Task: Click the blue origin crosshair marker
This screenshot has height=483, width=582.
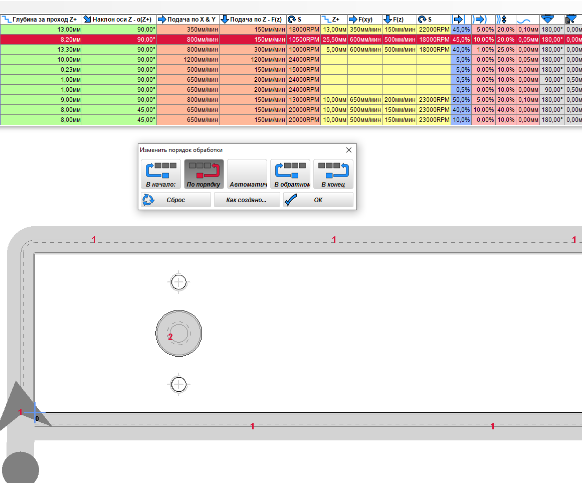Action: coord(35,412)
